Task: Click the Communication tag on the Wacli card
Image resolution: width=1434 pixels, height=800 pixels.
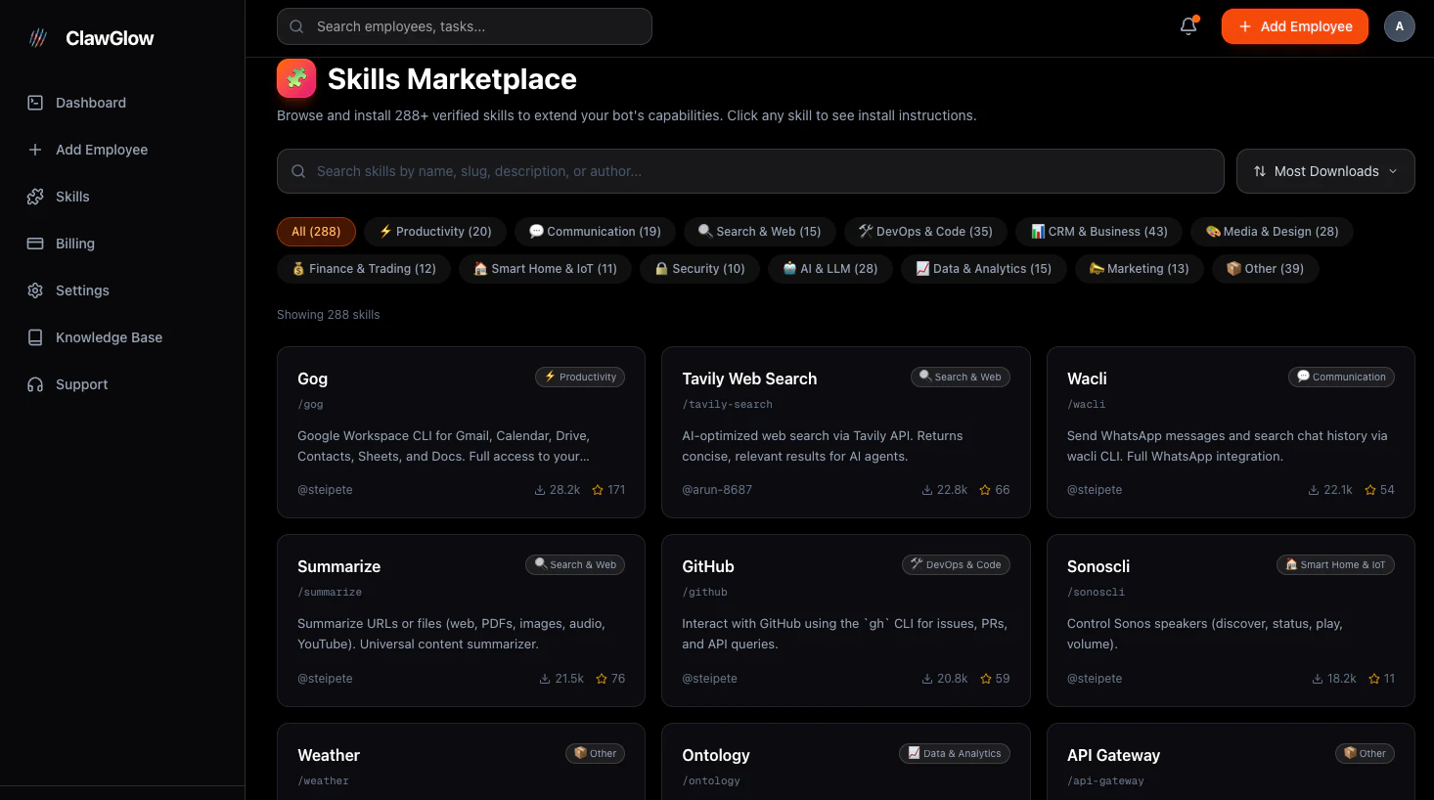Action: pyautogui.click(x=1341, y=377)
